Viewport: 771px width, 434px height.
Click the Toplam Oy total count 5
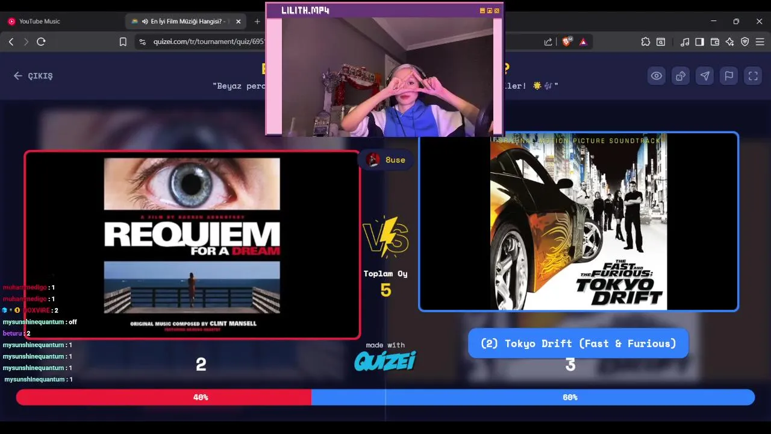coord(385,291)
